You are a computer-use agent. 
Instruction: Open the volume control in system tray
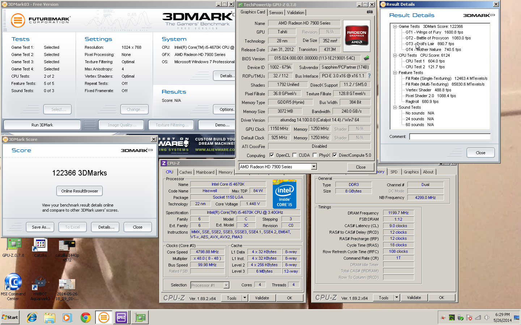(487, 318)
